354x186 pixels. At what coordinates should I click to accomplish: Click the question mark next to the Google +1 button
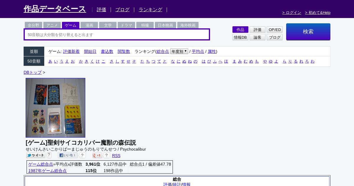point(106,155)
